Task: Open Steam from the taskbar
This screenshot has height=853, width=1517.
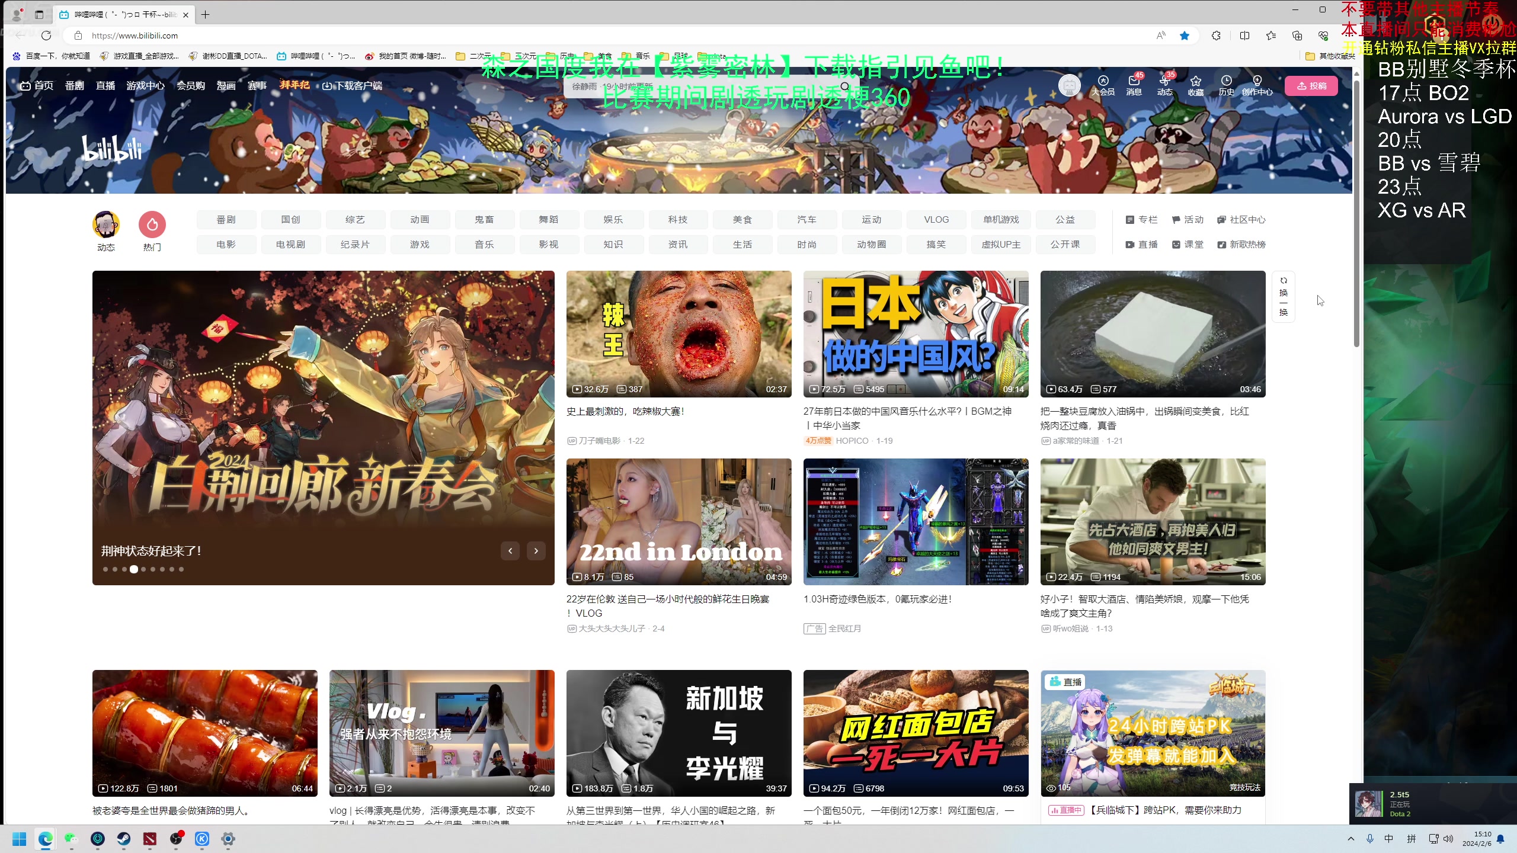Action: pos(124,839)
